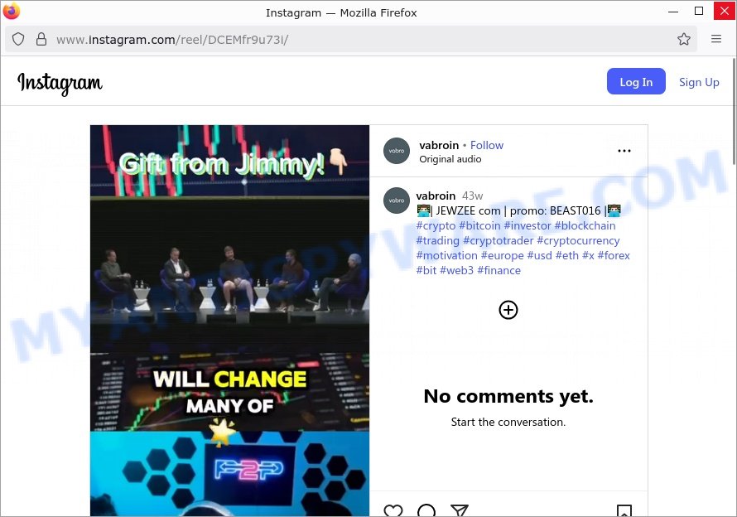Open the #trading hashtag

point(437,241)
